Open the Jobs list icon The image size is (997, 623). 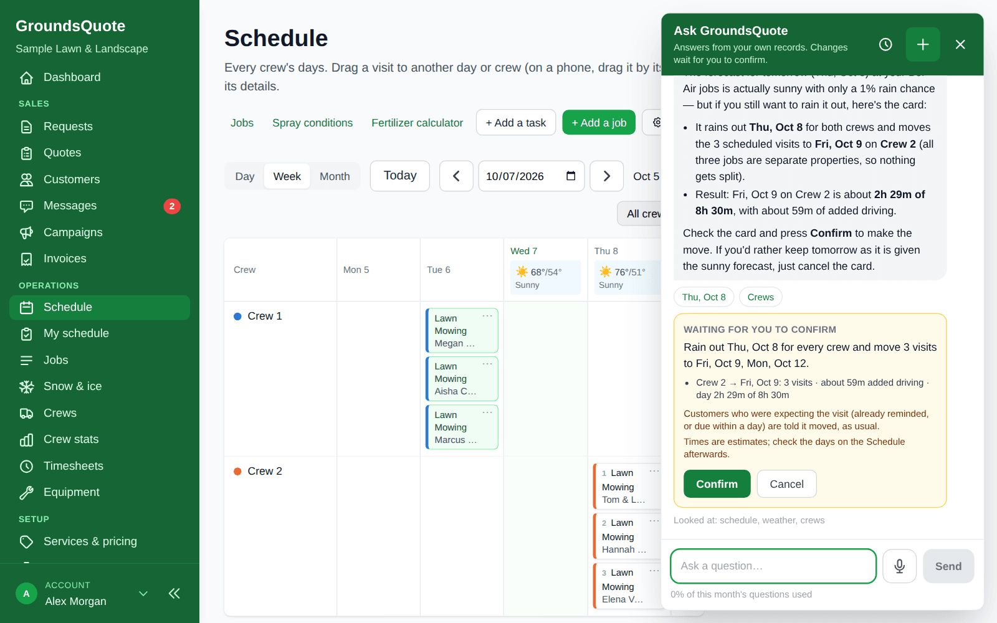[x=26, y=361]
